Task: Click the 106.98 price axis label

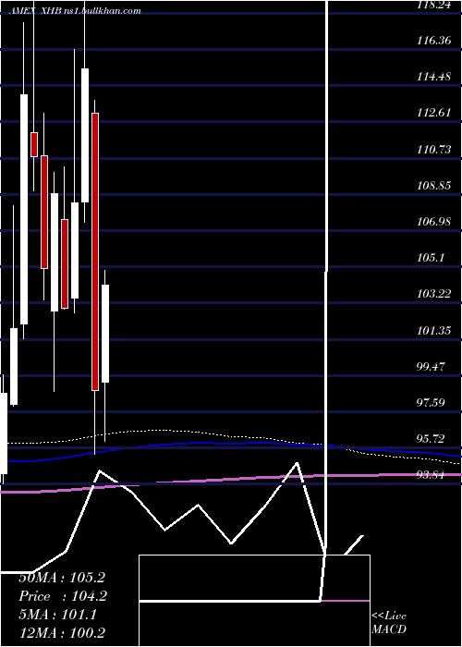Action: (433, 222)
